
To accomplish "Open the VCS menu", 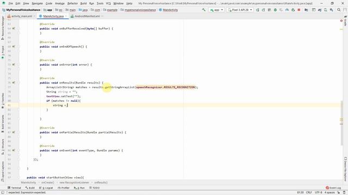I will click(108, 3).
